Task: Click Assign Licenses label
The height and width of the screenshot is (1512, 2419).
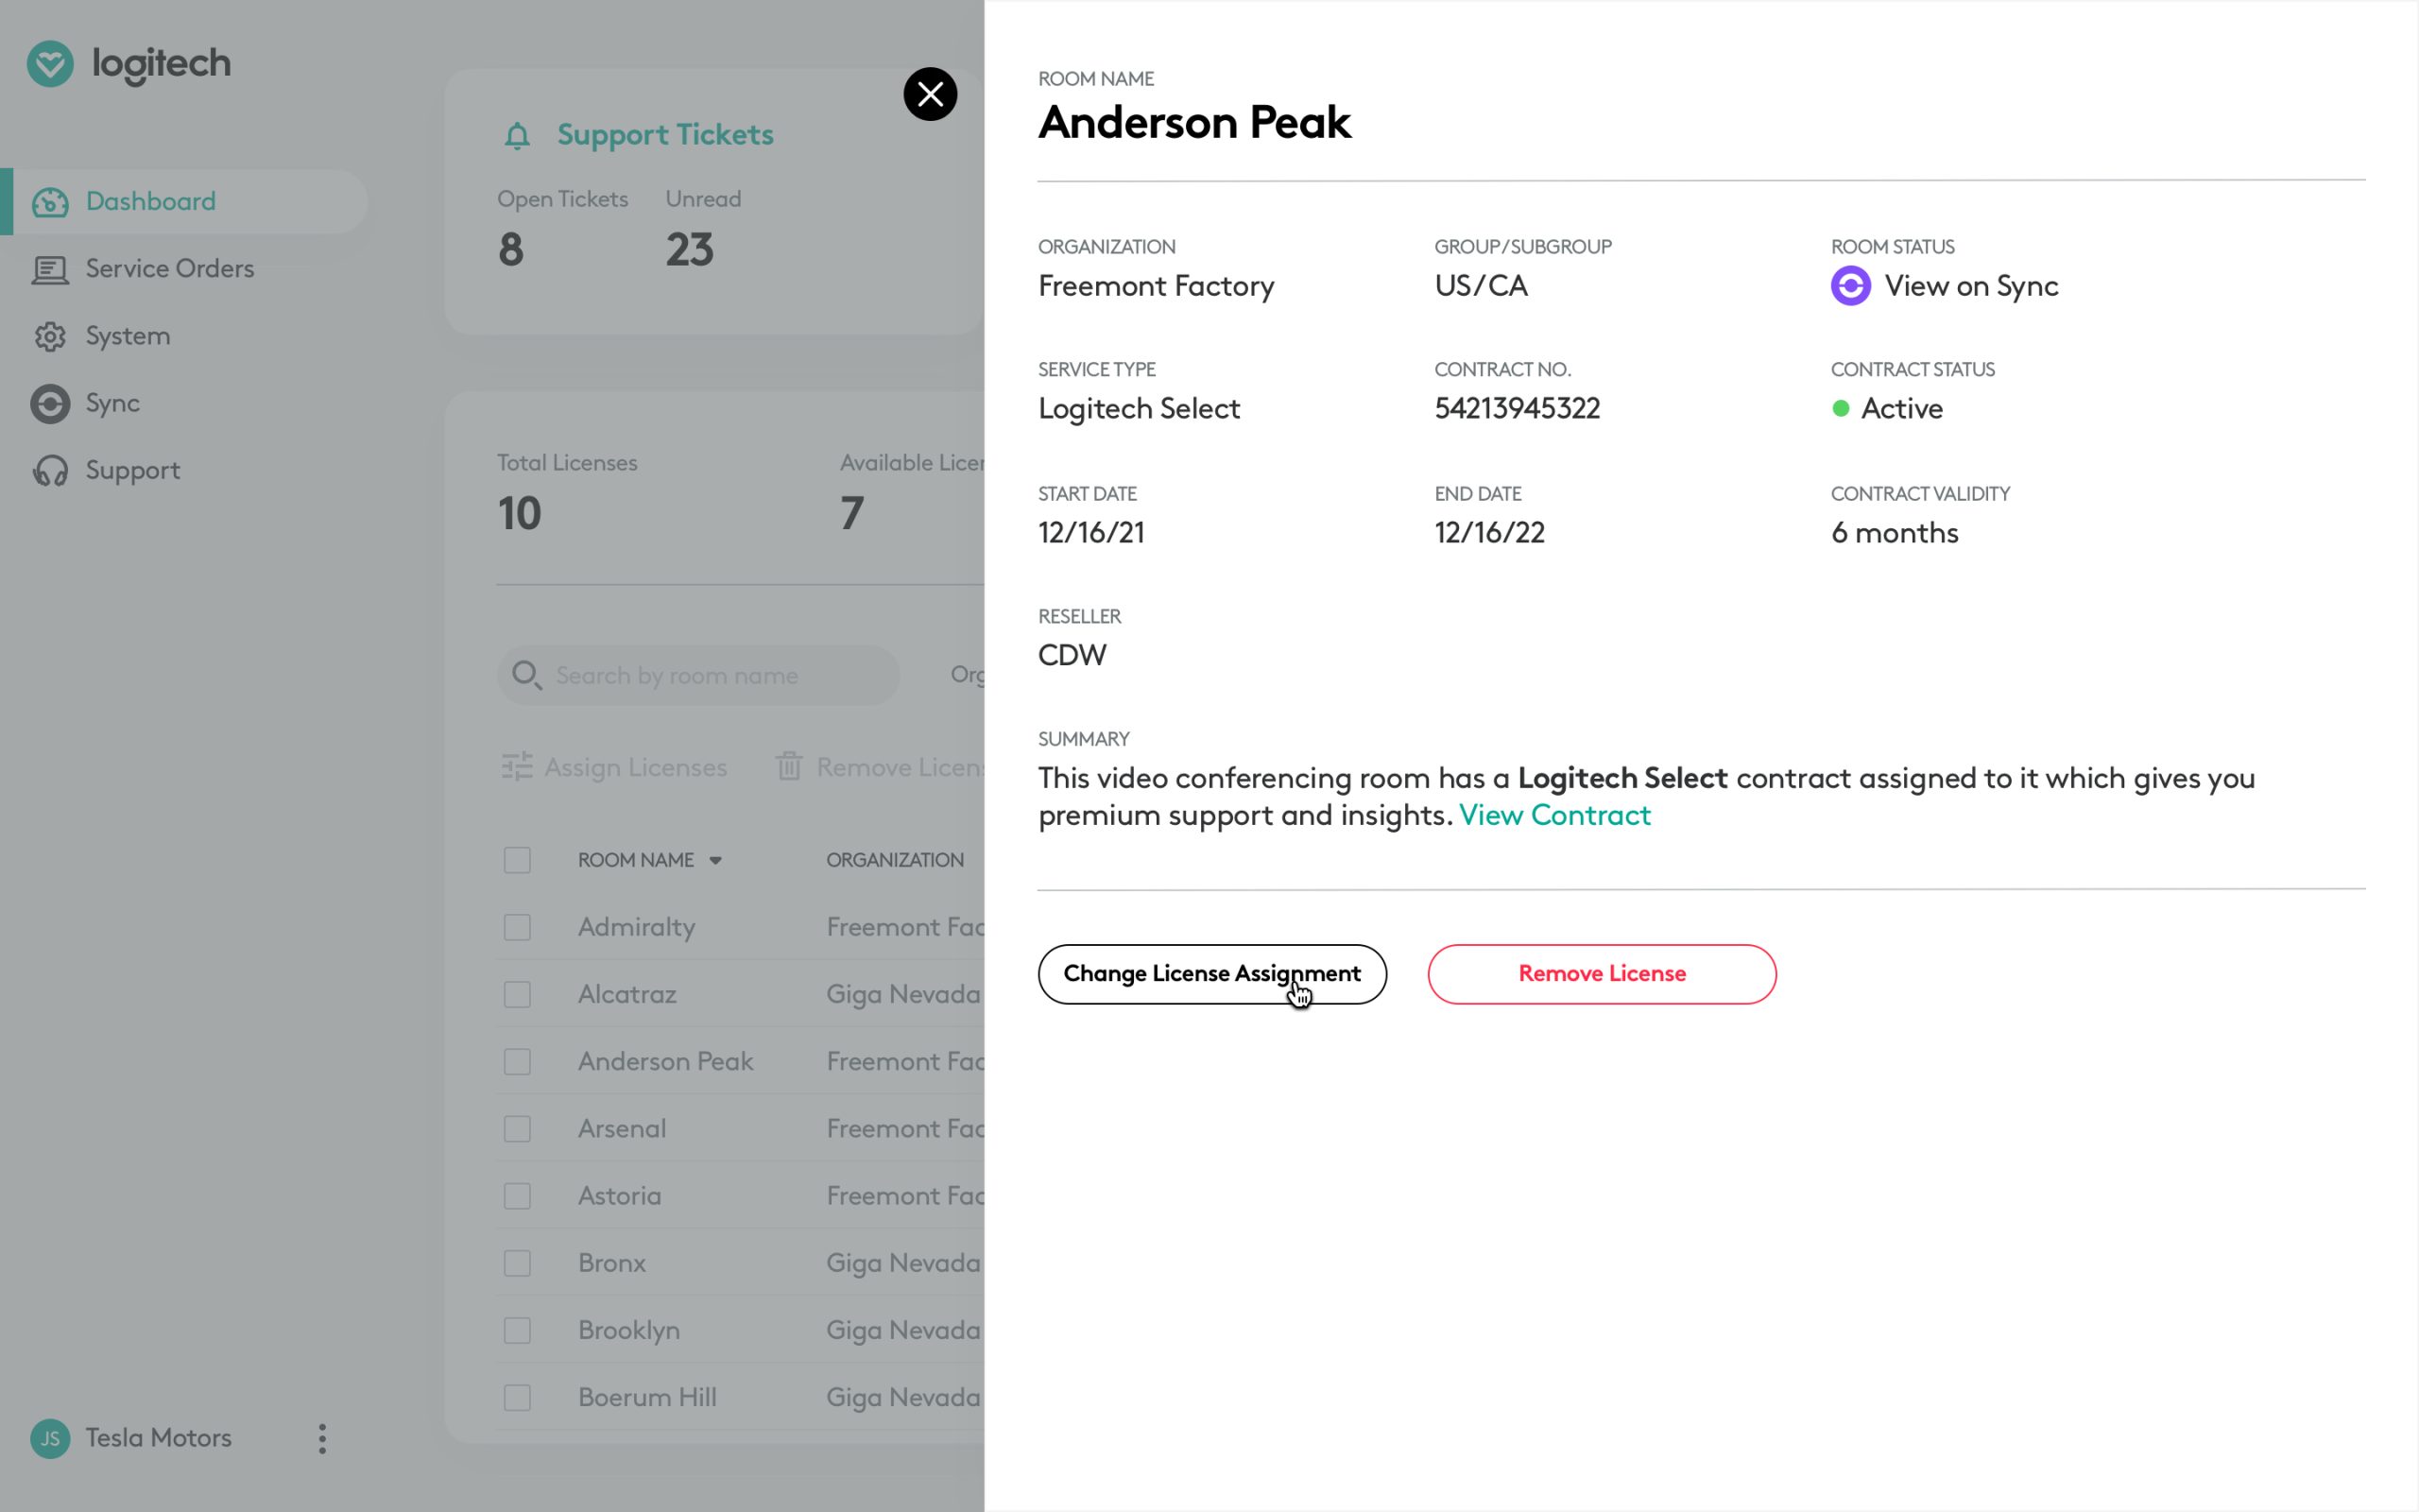Action: (x=636, y=767)
